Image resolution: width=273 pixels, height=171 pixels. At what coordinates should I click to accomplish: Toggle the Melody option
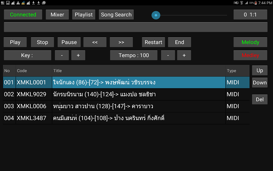click(x=250, y=42)
